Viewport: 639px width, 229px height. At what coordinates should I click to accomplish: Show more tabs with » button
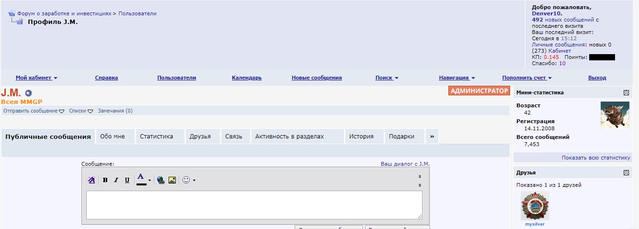coord(432,137)
